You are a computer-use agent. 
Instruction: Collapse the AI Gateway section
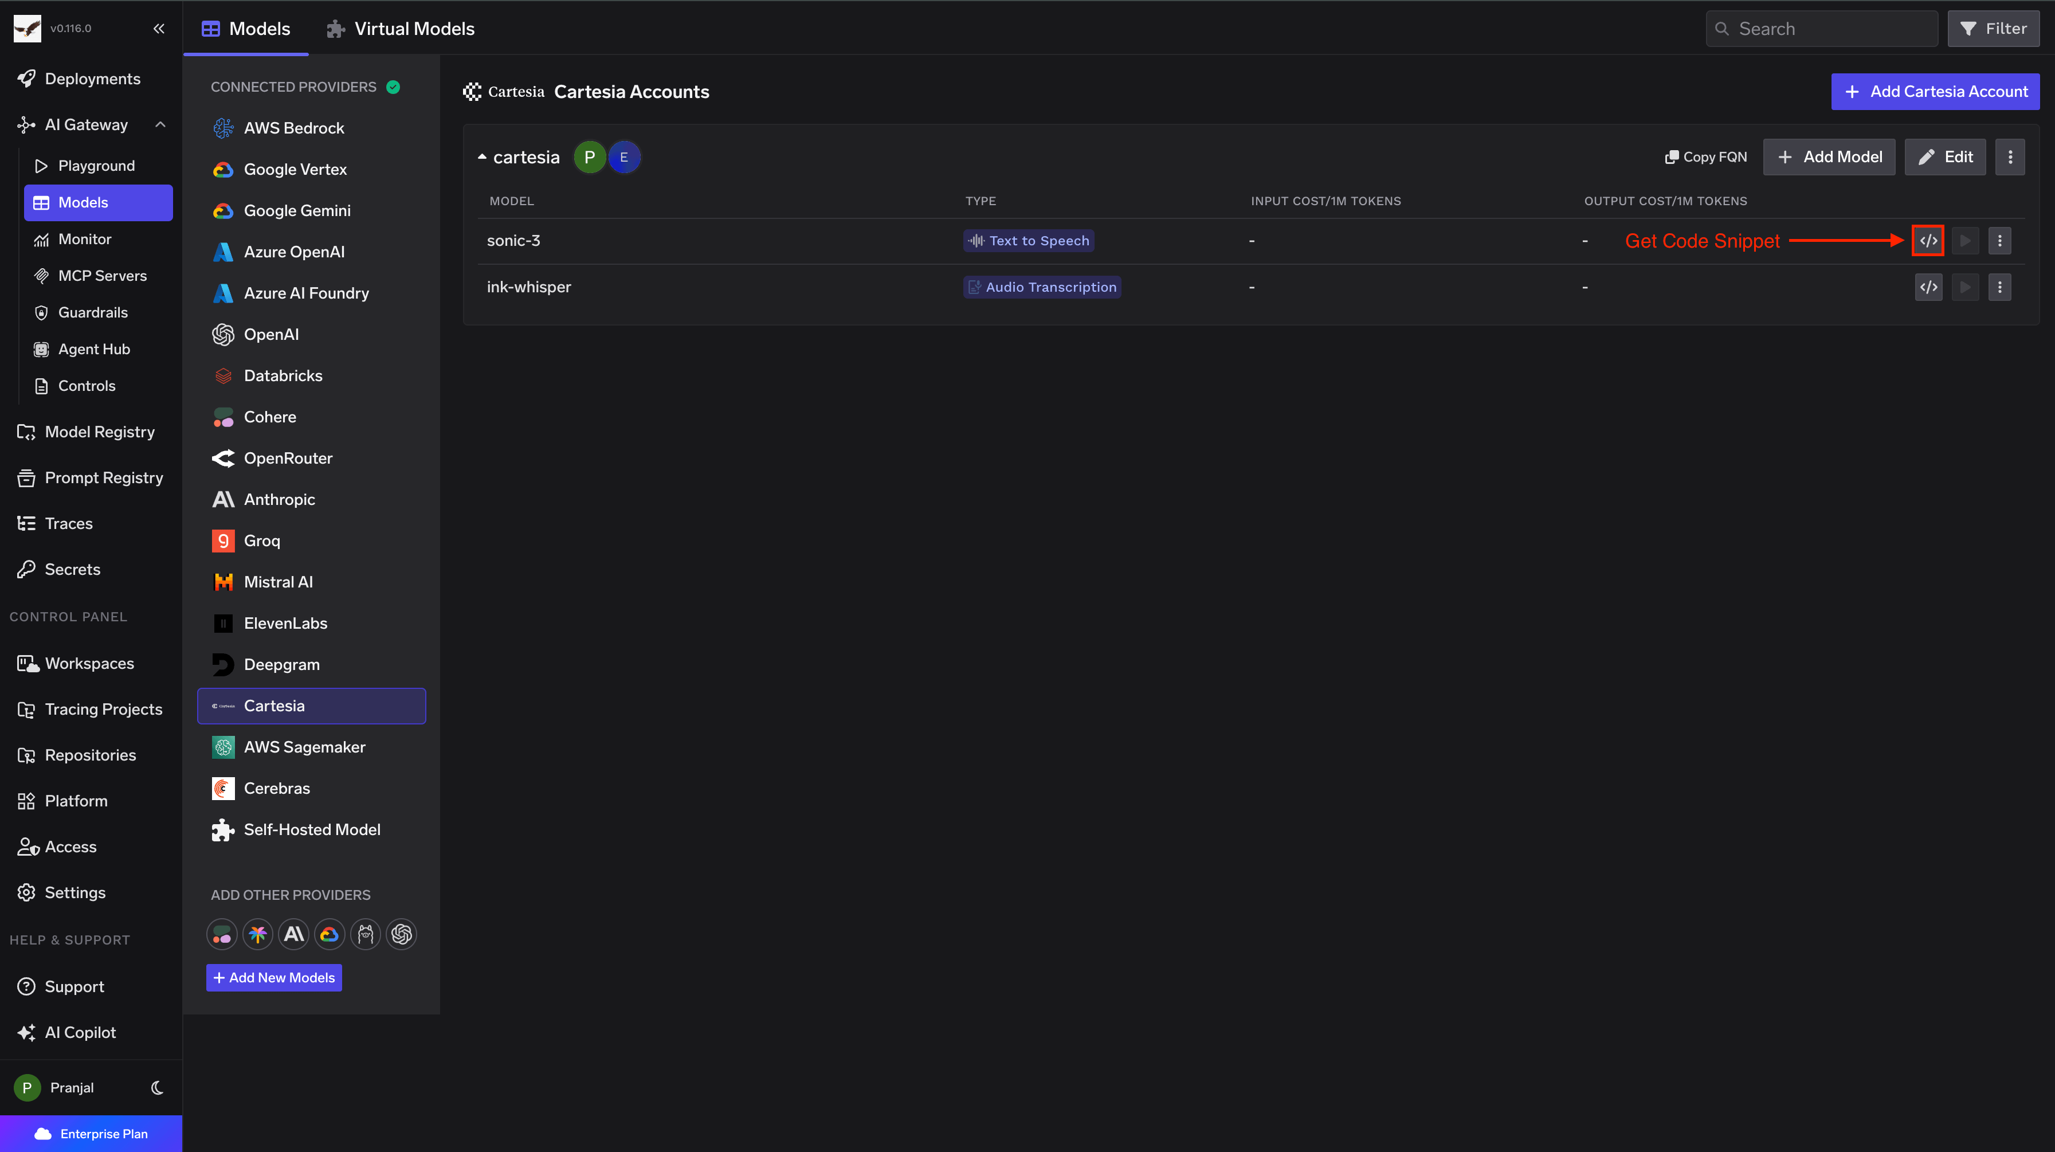160,124
